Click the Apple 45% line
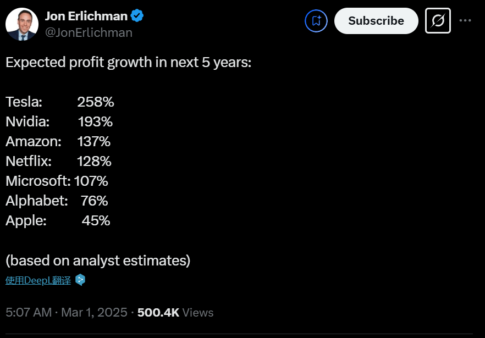This screenshot has width=485, height=338. coord(58,220)
